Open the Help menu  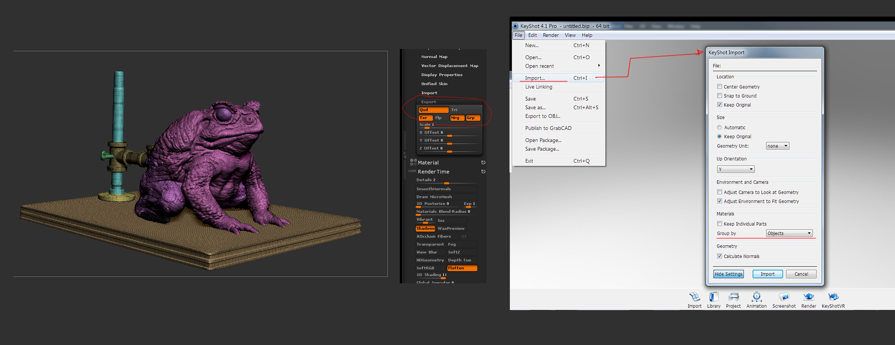click(x=587, y=35)
